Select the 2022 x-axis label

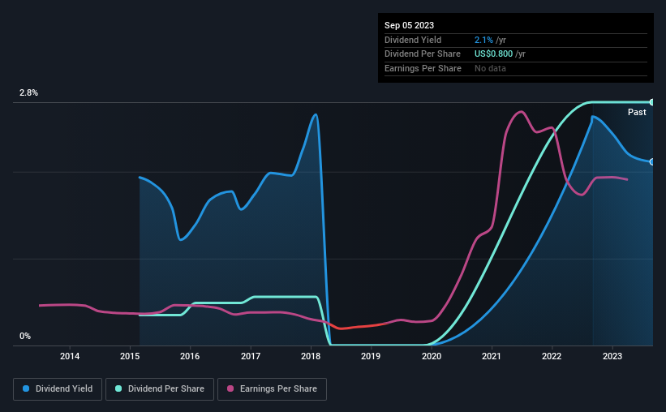(x=552, y=356)
